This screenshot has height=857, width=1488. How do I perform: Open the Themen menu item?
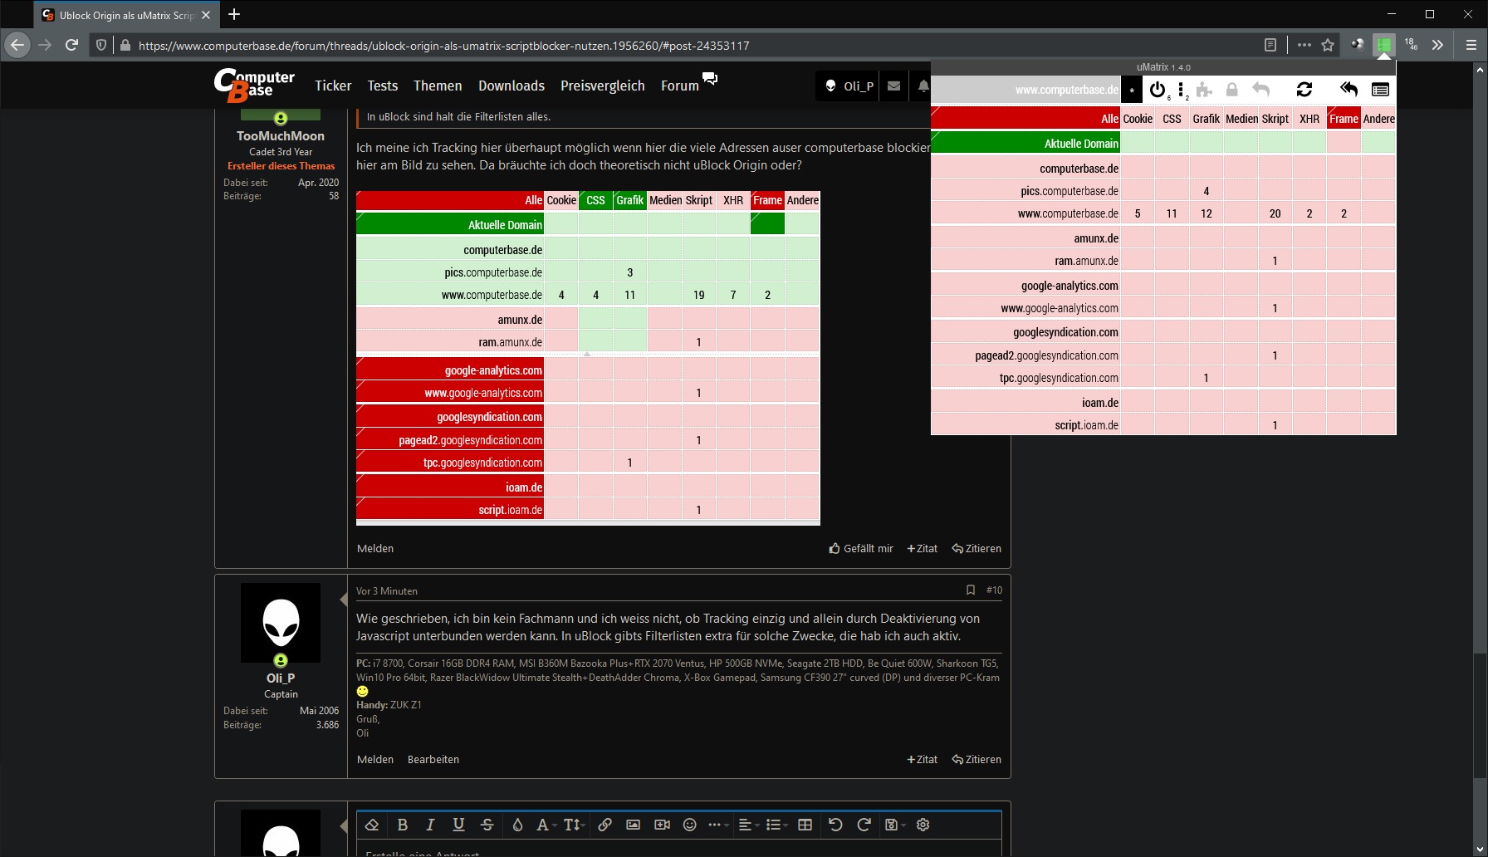click(438, 86)
